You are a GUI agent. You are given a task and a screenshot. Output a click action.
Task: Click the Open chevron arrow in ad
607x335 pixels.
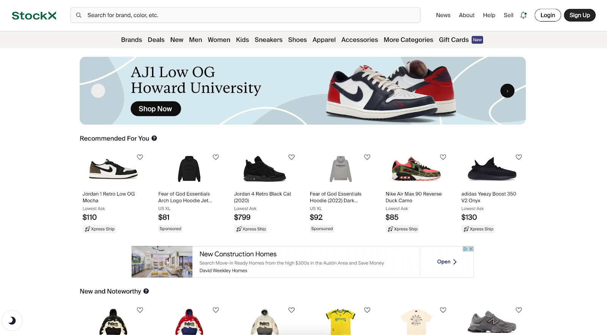(x=455, y=262)
